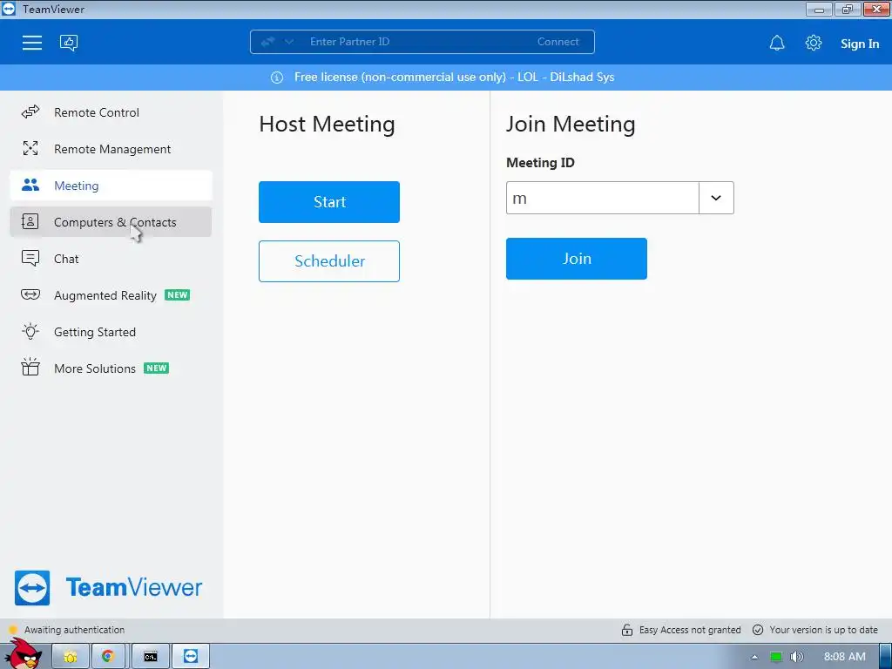Click the Chat bubble icon
892x669 pixels.
coord(30,258)
